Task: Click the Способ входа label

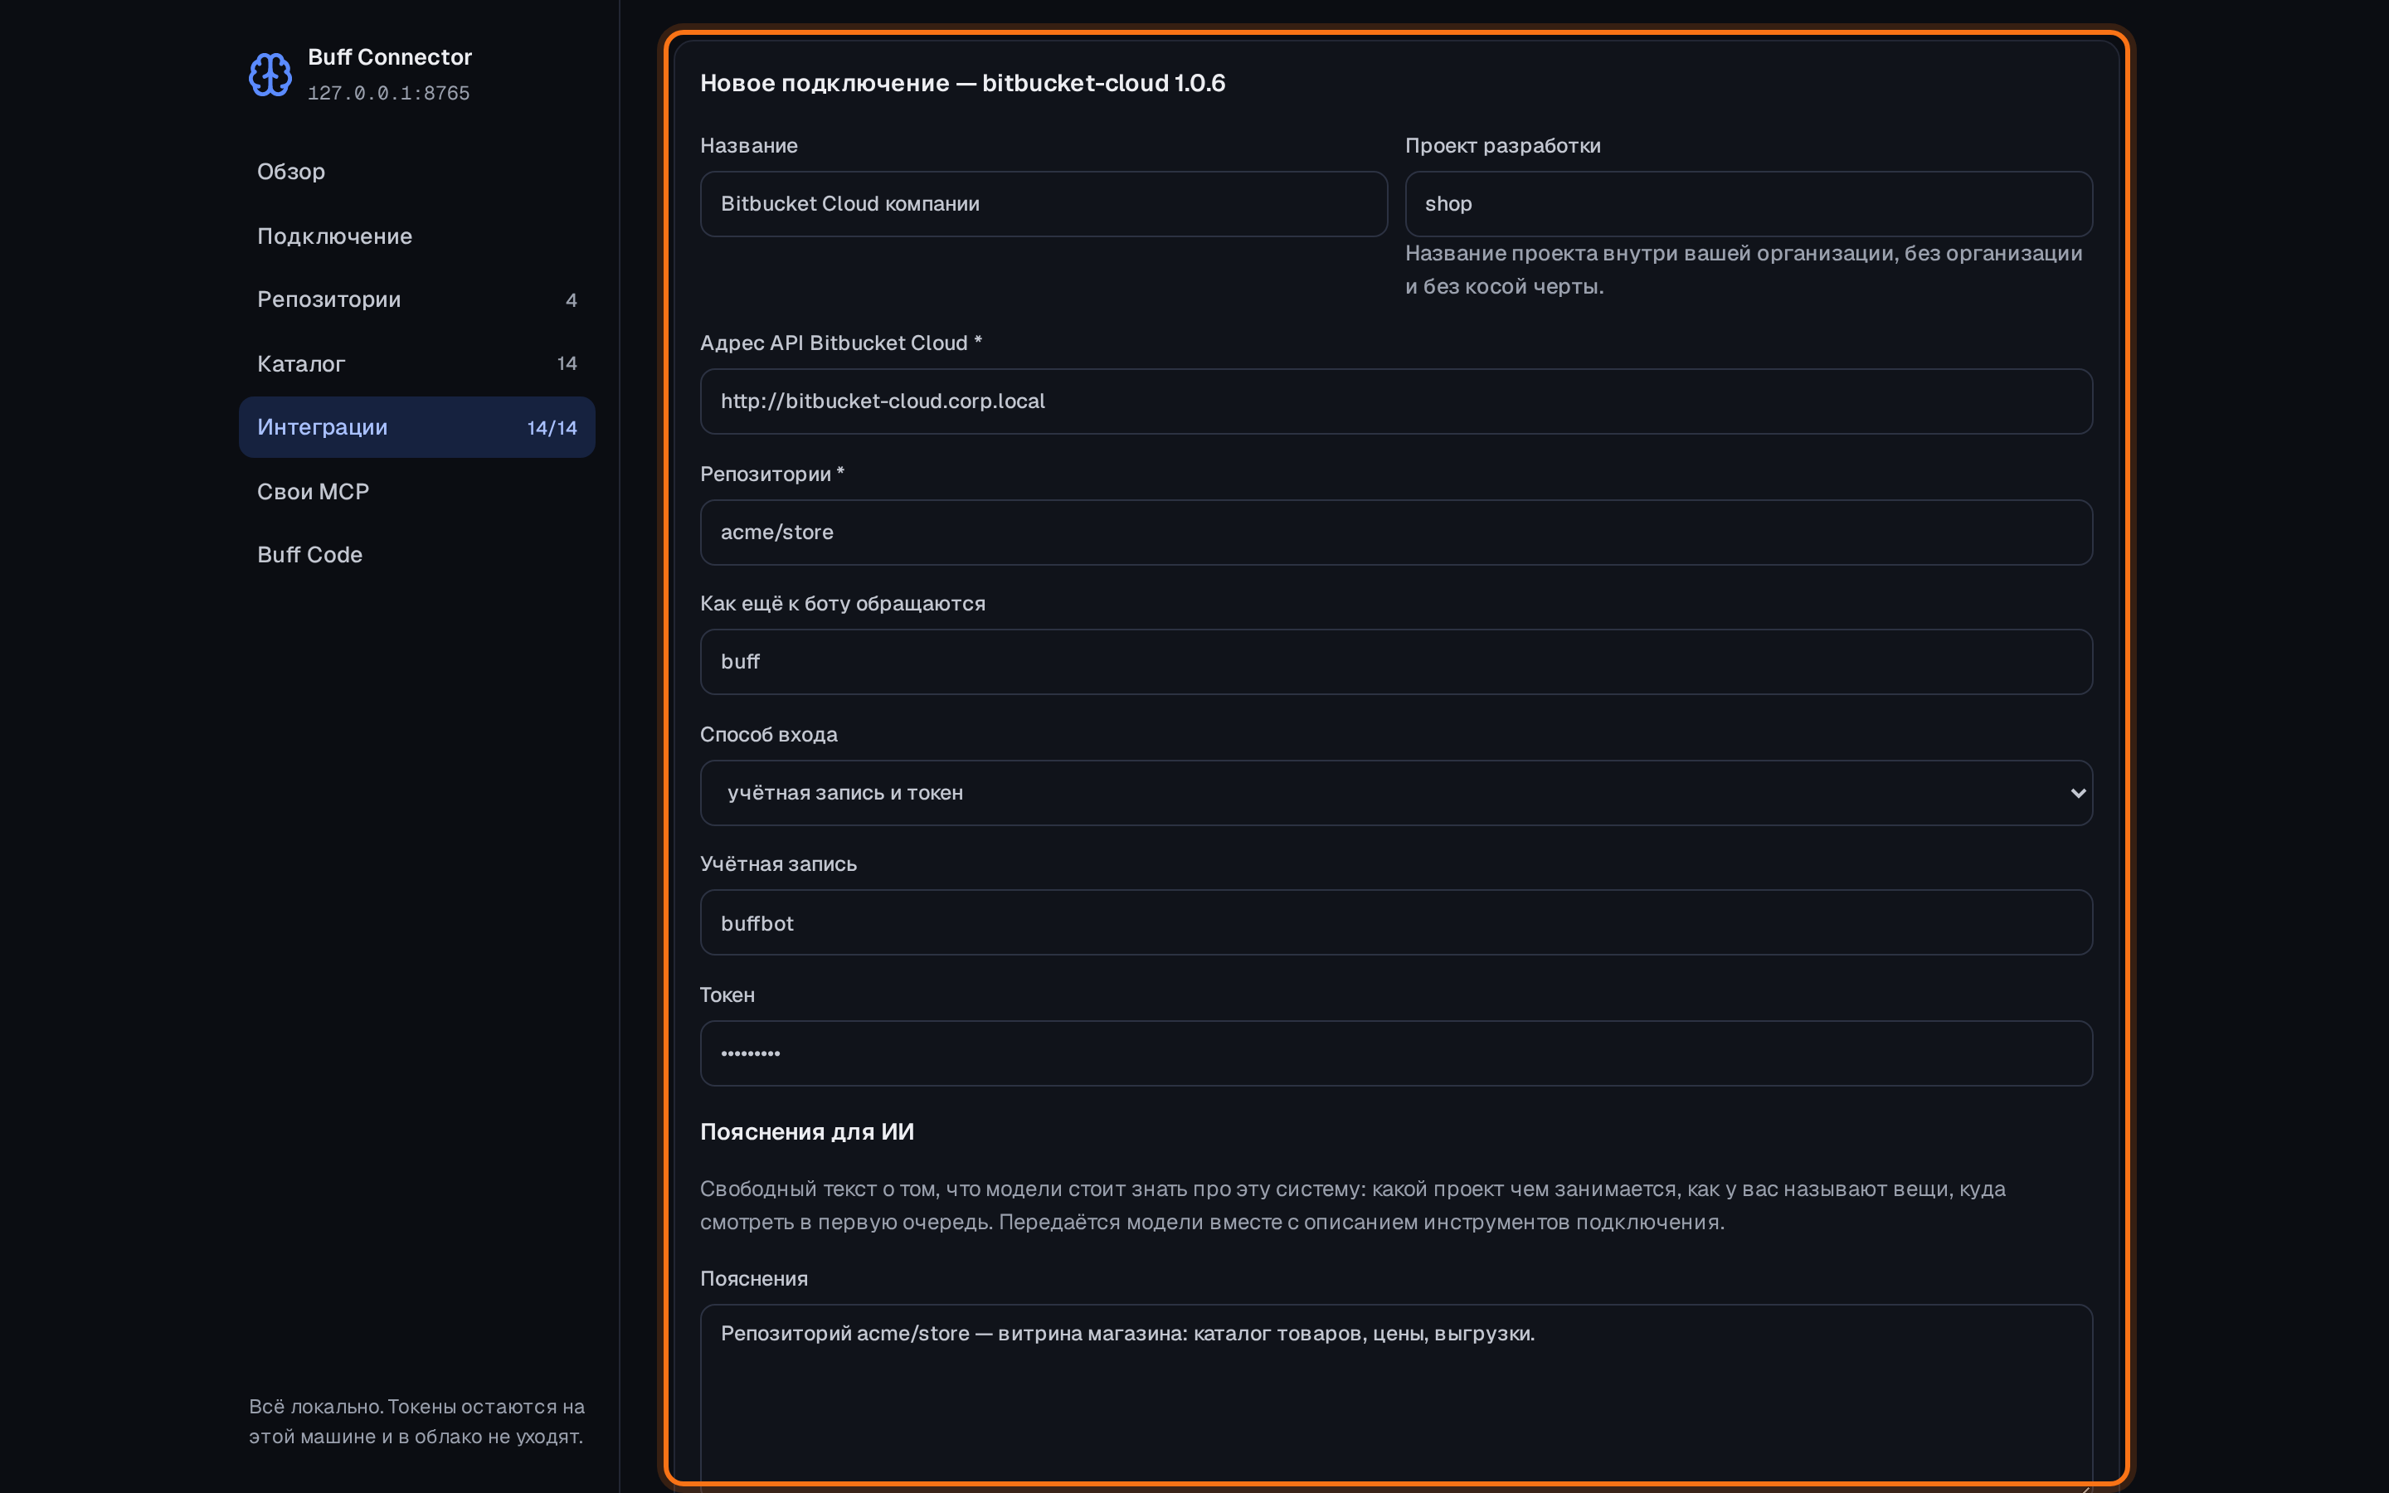Action: click(x=768, y=735)
